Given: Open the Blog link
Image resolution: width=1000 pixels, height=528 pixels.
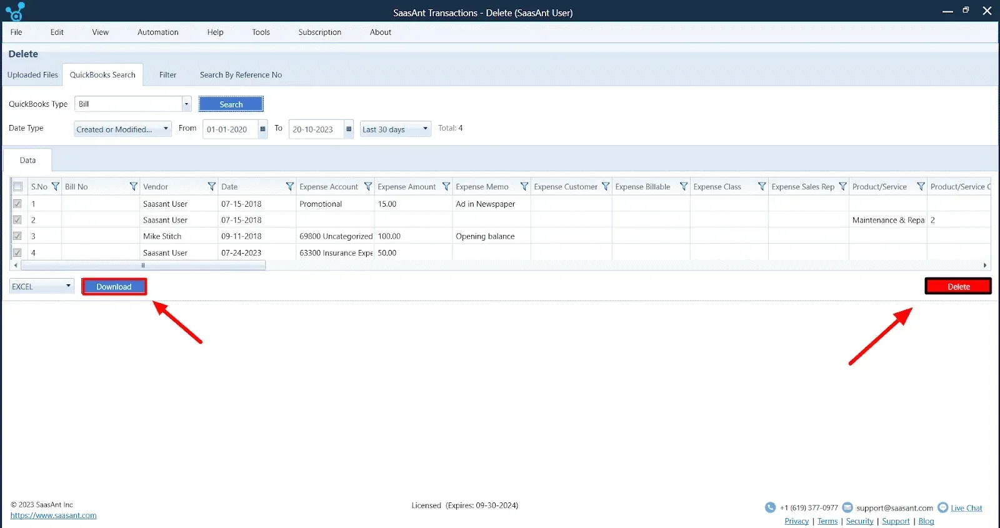Looking at the screenshot, I should pos(926,521).
